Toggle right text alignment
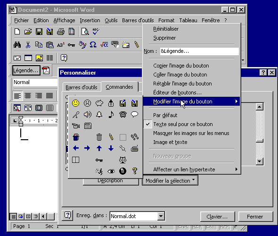 click(x=39, y=96)
